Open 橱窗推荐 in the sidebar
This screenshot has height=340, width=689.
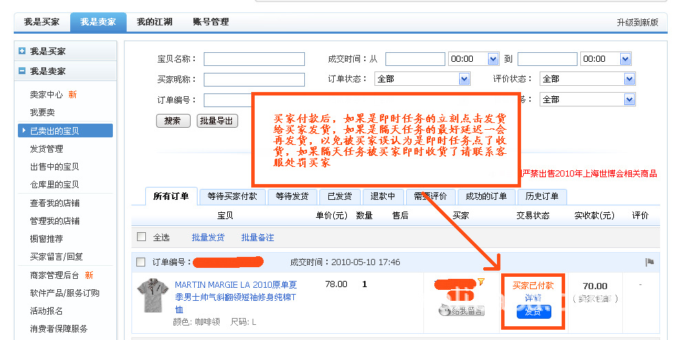pyautogui.click(x=46, y=238)
